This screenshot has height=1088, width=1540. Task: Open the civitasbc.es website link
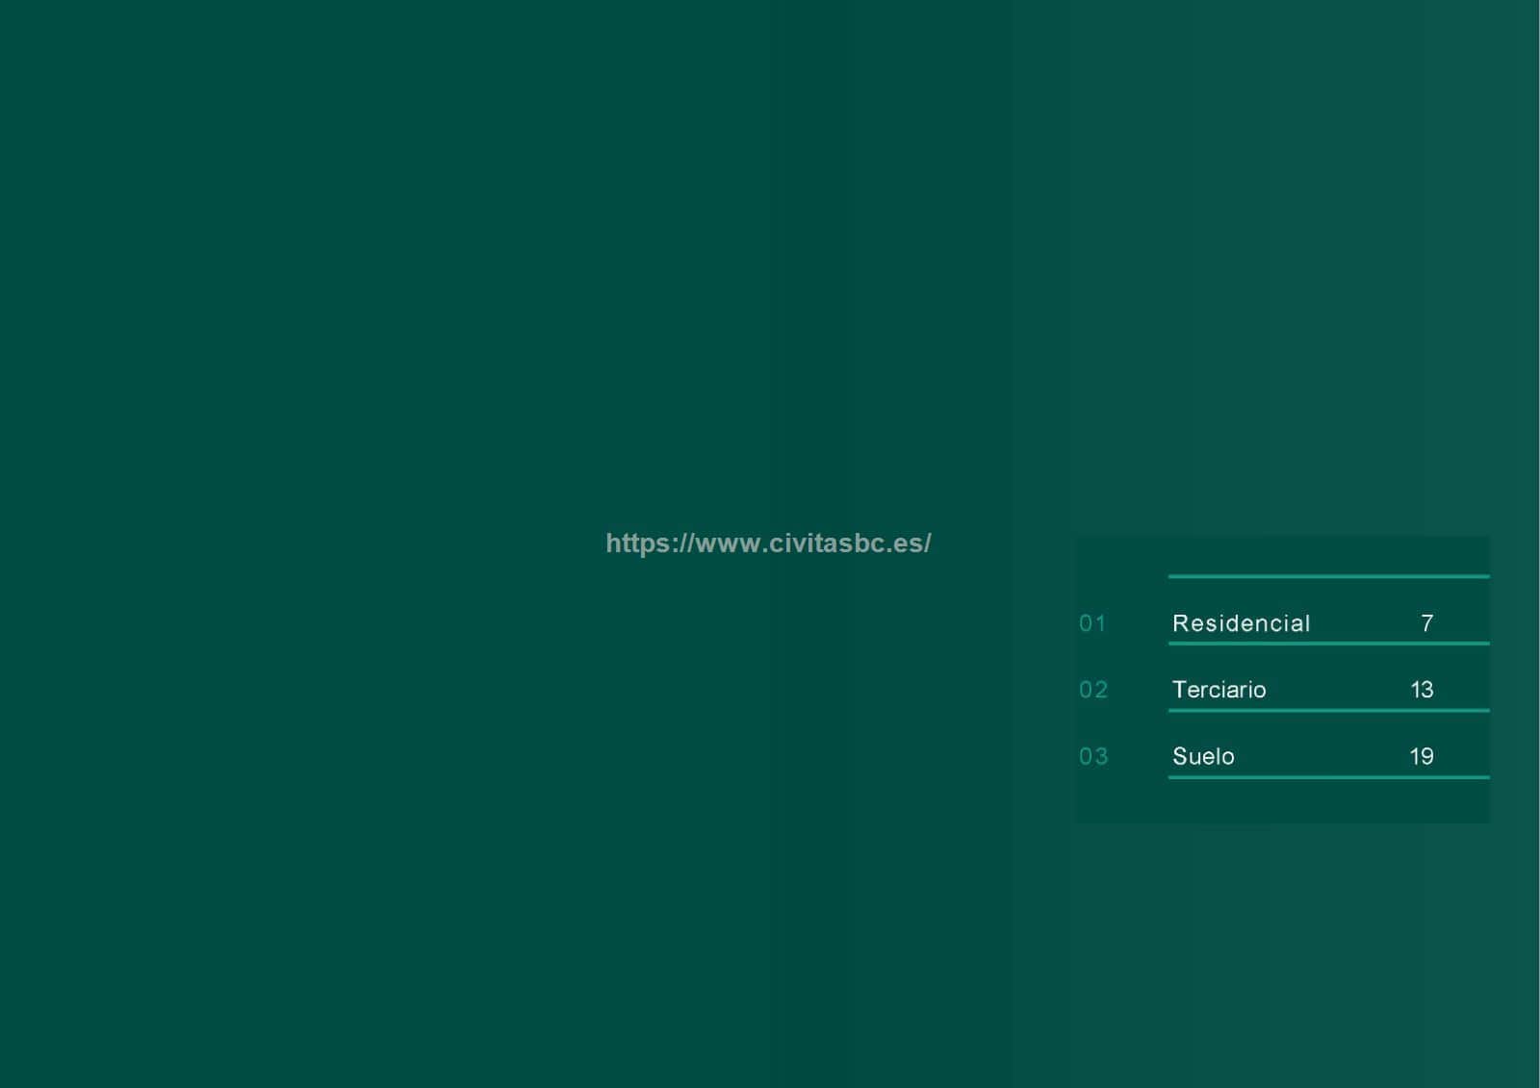[768, 544]
